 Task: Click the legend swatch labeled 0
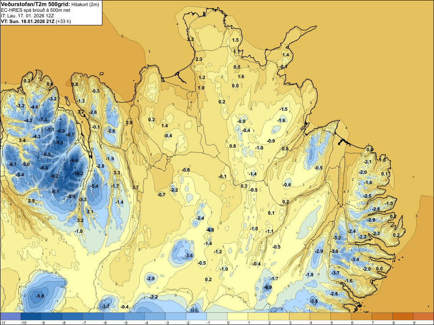coord(237,316)
